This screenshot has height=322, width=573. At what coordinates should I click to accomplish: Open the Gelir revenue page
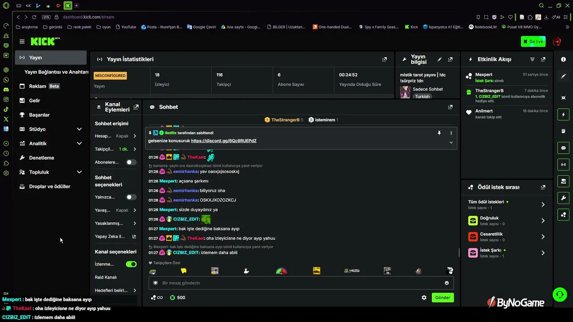click(x=51, y=101)
